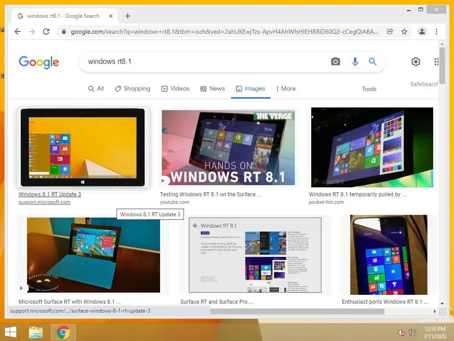Reload the page with the refresh icon
This screenshot has height=341, width=454.
pos(46,32)
